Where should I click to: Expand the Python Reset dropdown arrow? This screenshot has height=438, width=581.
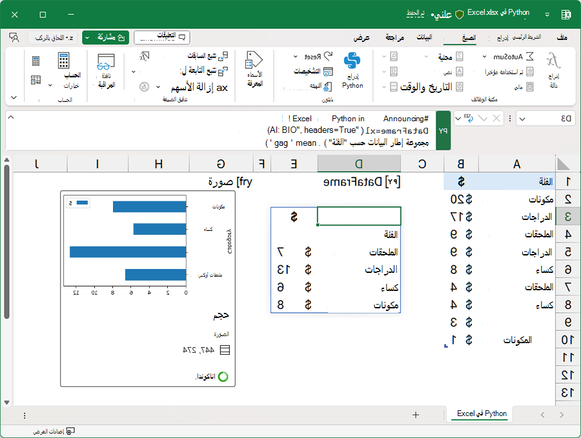(295, 57)
